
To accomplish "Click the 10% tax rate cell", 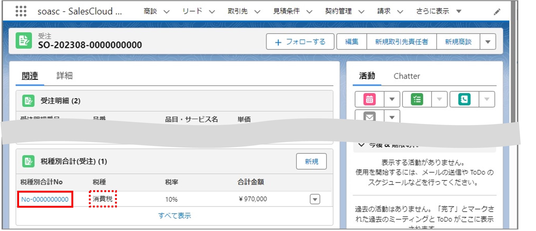I will click(x=171, y=199).
